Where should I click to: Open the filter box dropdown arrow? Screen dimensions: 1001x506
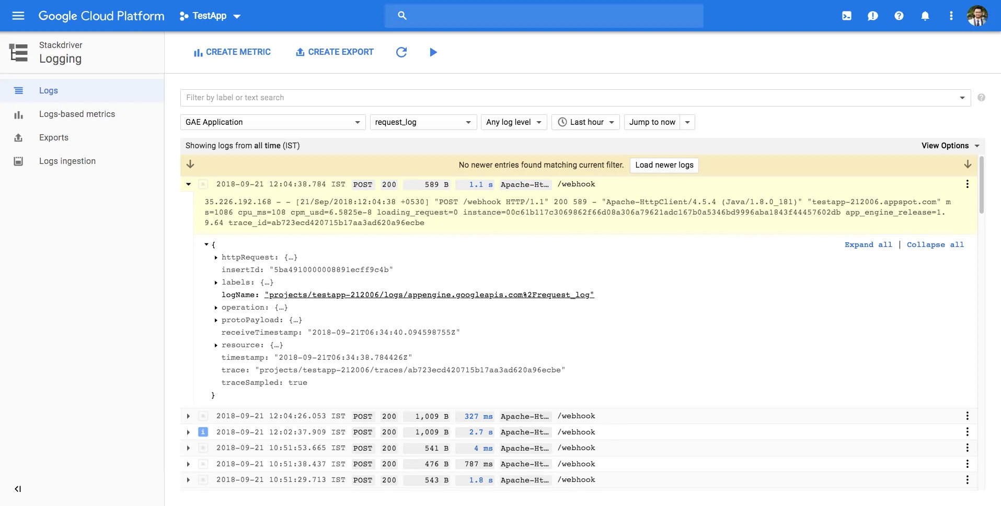pyautogui.click(x=962, y=98)
